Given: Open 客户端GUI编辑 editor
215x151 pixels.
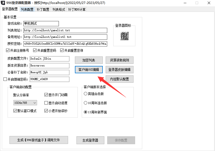Looking at the screenshot, I should [x=89, y=70].
